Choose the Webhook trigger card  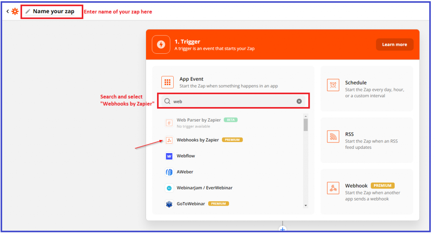367,192
